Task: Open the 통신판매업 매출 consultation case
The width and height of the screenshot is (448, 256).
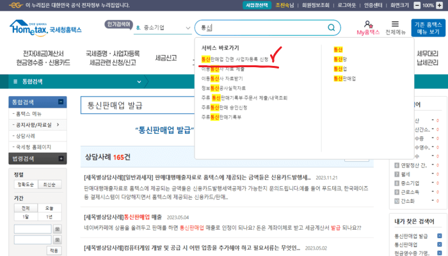Action: (x=123, y=217)
